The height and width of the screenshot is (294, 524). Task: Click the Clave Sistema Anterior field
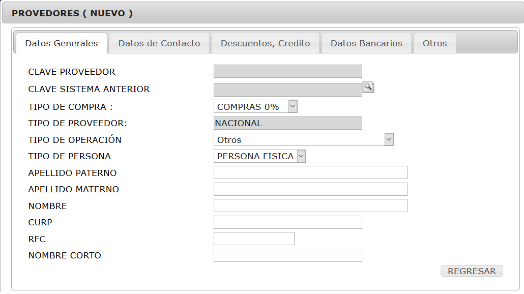click(288, 90)
